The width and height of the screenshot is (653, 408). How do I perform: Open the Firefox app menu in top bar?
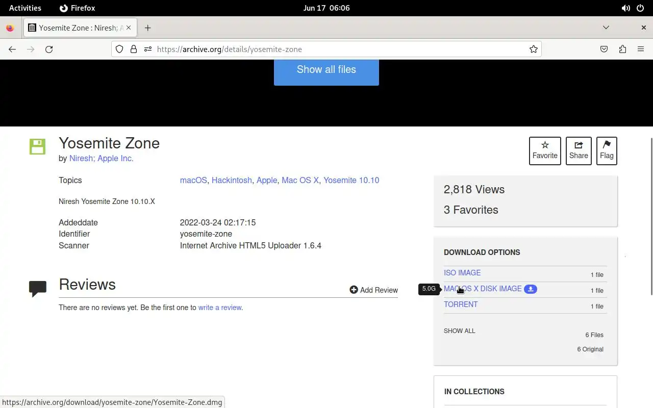[x=77, y=8]
